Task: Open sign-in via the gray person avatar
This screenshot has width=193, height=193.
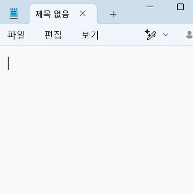Action: (x=189, y=35)
